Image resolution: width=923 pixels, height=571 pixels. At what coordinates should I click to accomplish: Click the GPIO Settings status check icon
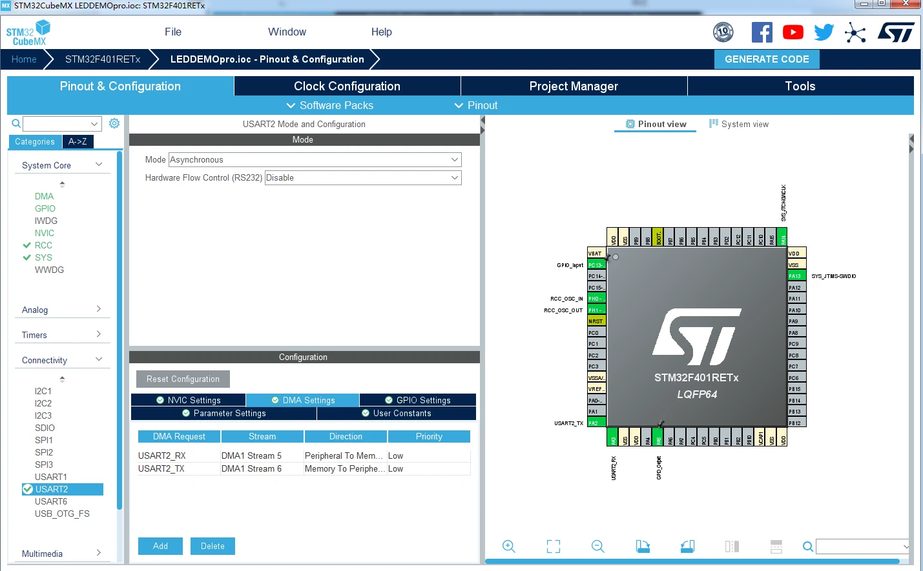389,400
